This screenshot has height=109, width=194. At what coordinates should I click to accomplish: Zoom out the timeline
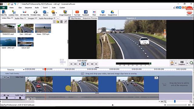[165, 101]
